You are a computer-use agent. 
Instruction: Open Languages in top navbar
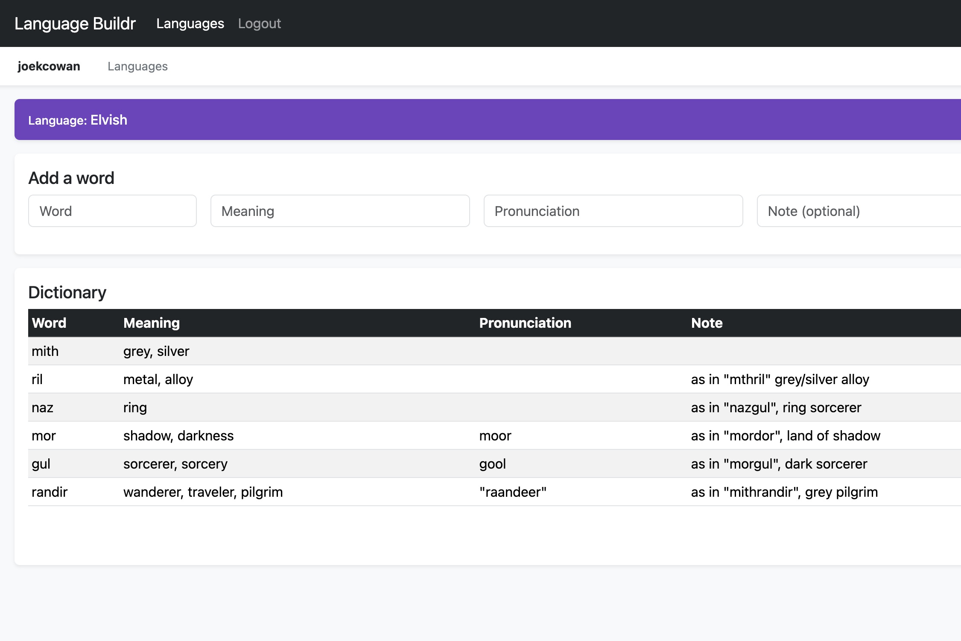tap(190, 23)
